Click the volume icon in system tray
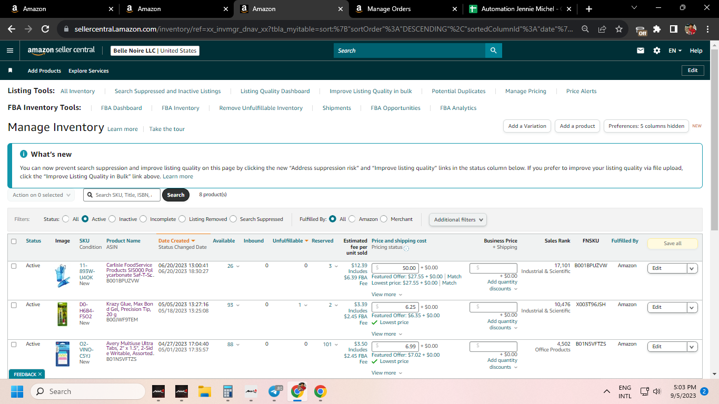Screen dimensions: 719x404 [656, 391]
